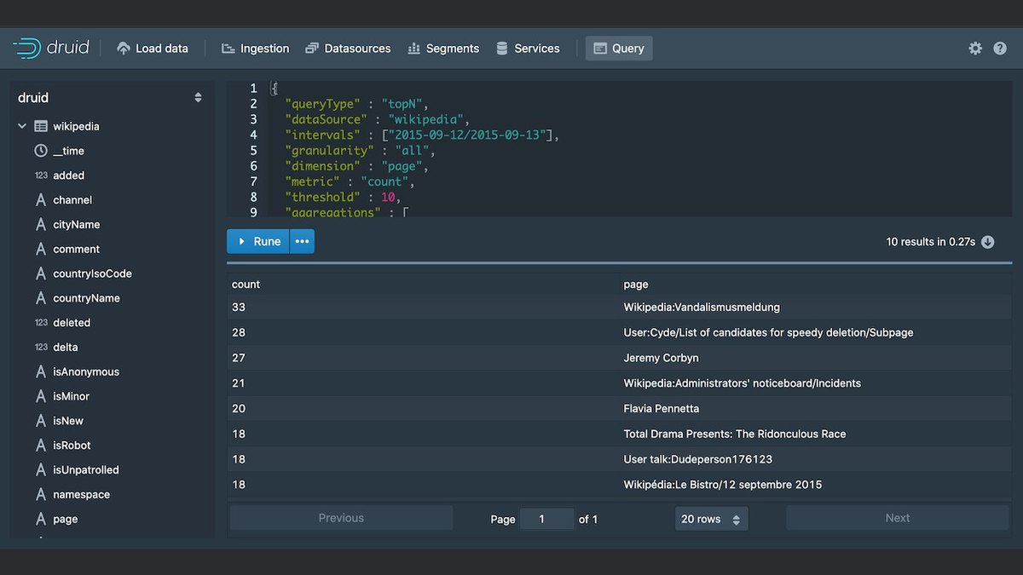This screenshot has height=575, width=1023.
Task: Switch to the Datasources tab
Action: pos(348,49)
